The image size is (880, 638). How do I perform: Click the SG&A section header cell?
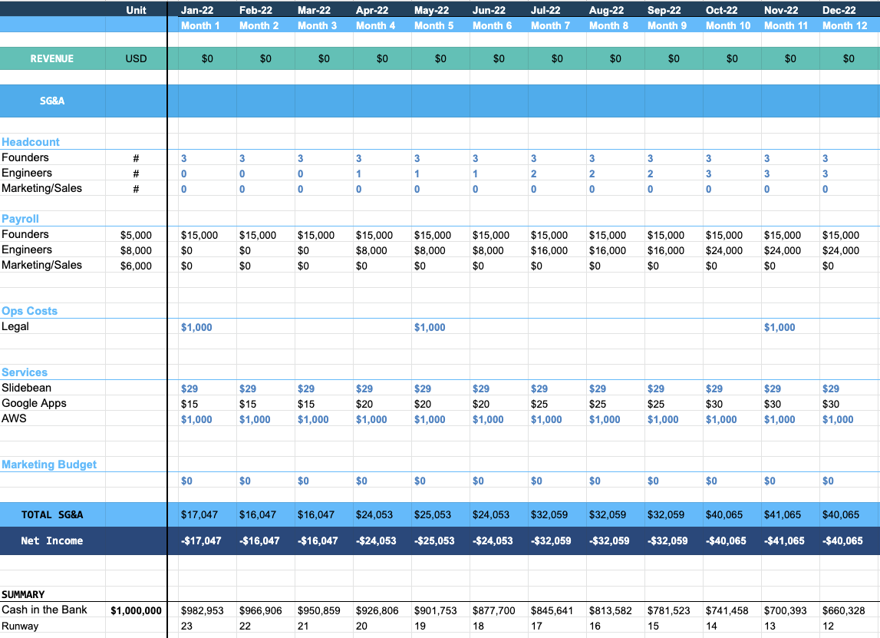point(52,101)
